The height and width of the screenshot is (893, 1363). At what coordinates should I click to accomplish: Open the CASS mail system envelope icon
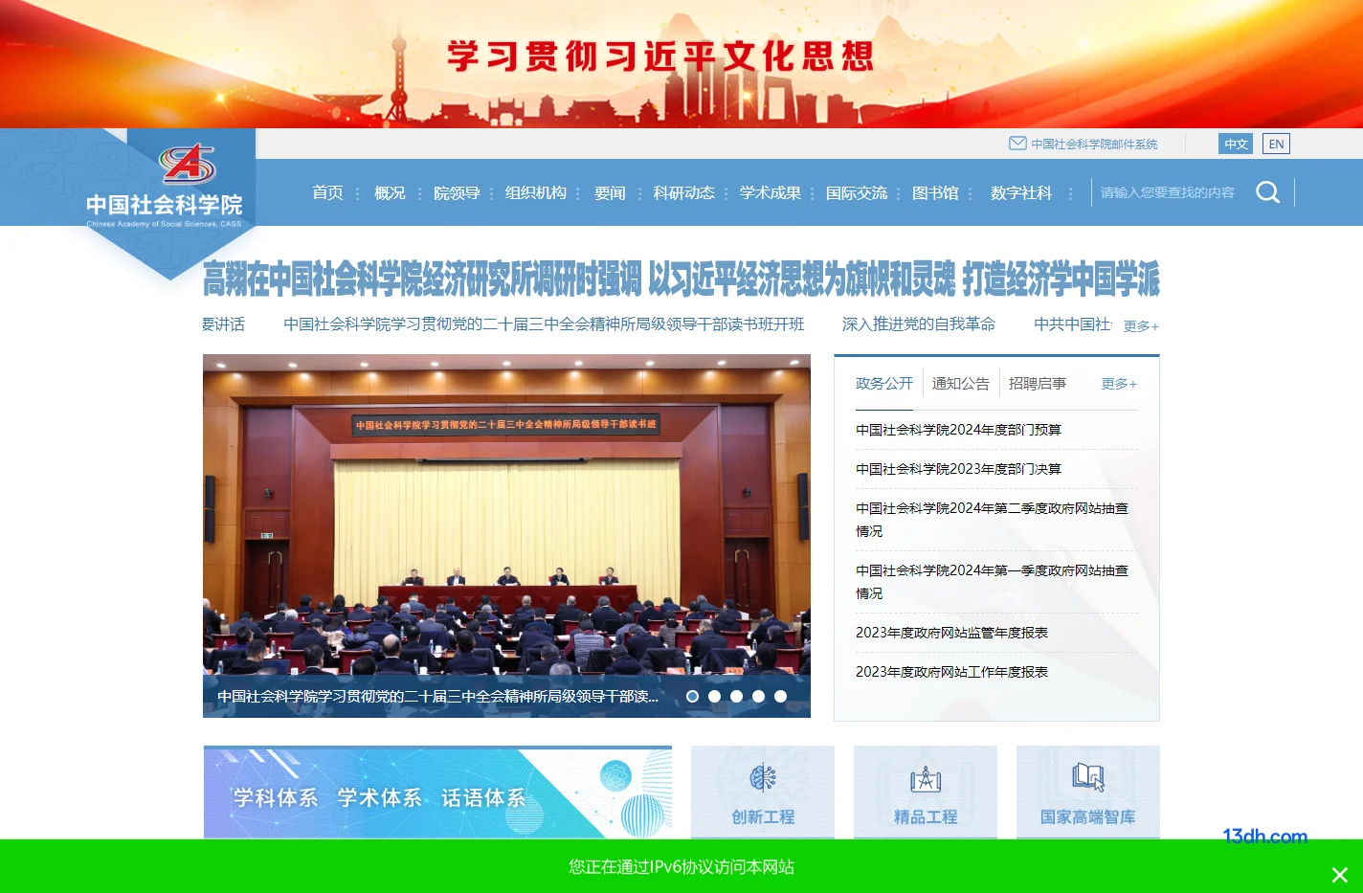(1017, 144)
